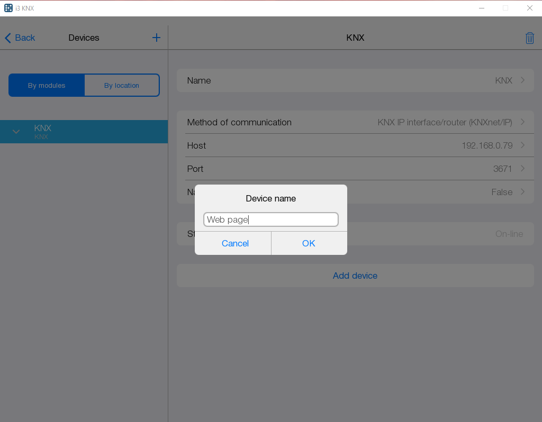Screen dimensions: 542x422
Task: Select the KNX device in the sidebar
Action: pos(85,132)
